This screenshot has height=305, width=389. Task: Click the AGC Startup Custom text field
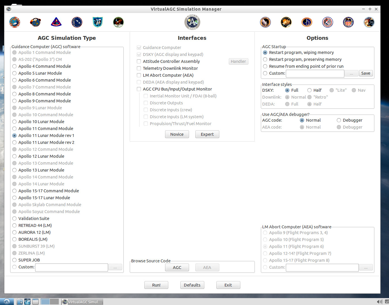315,74
